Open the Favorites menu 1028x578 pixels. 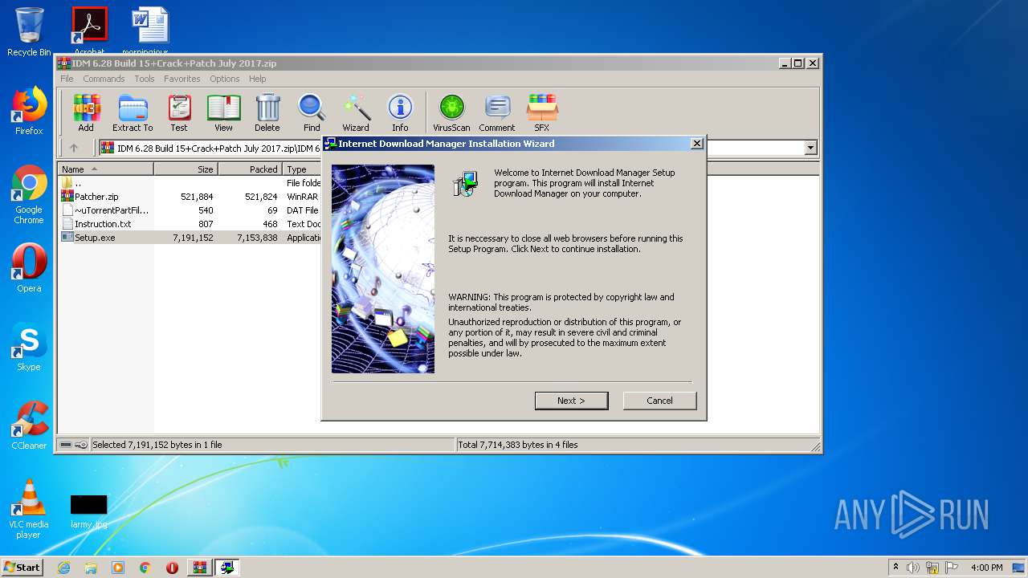(x=182, y=79)
